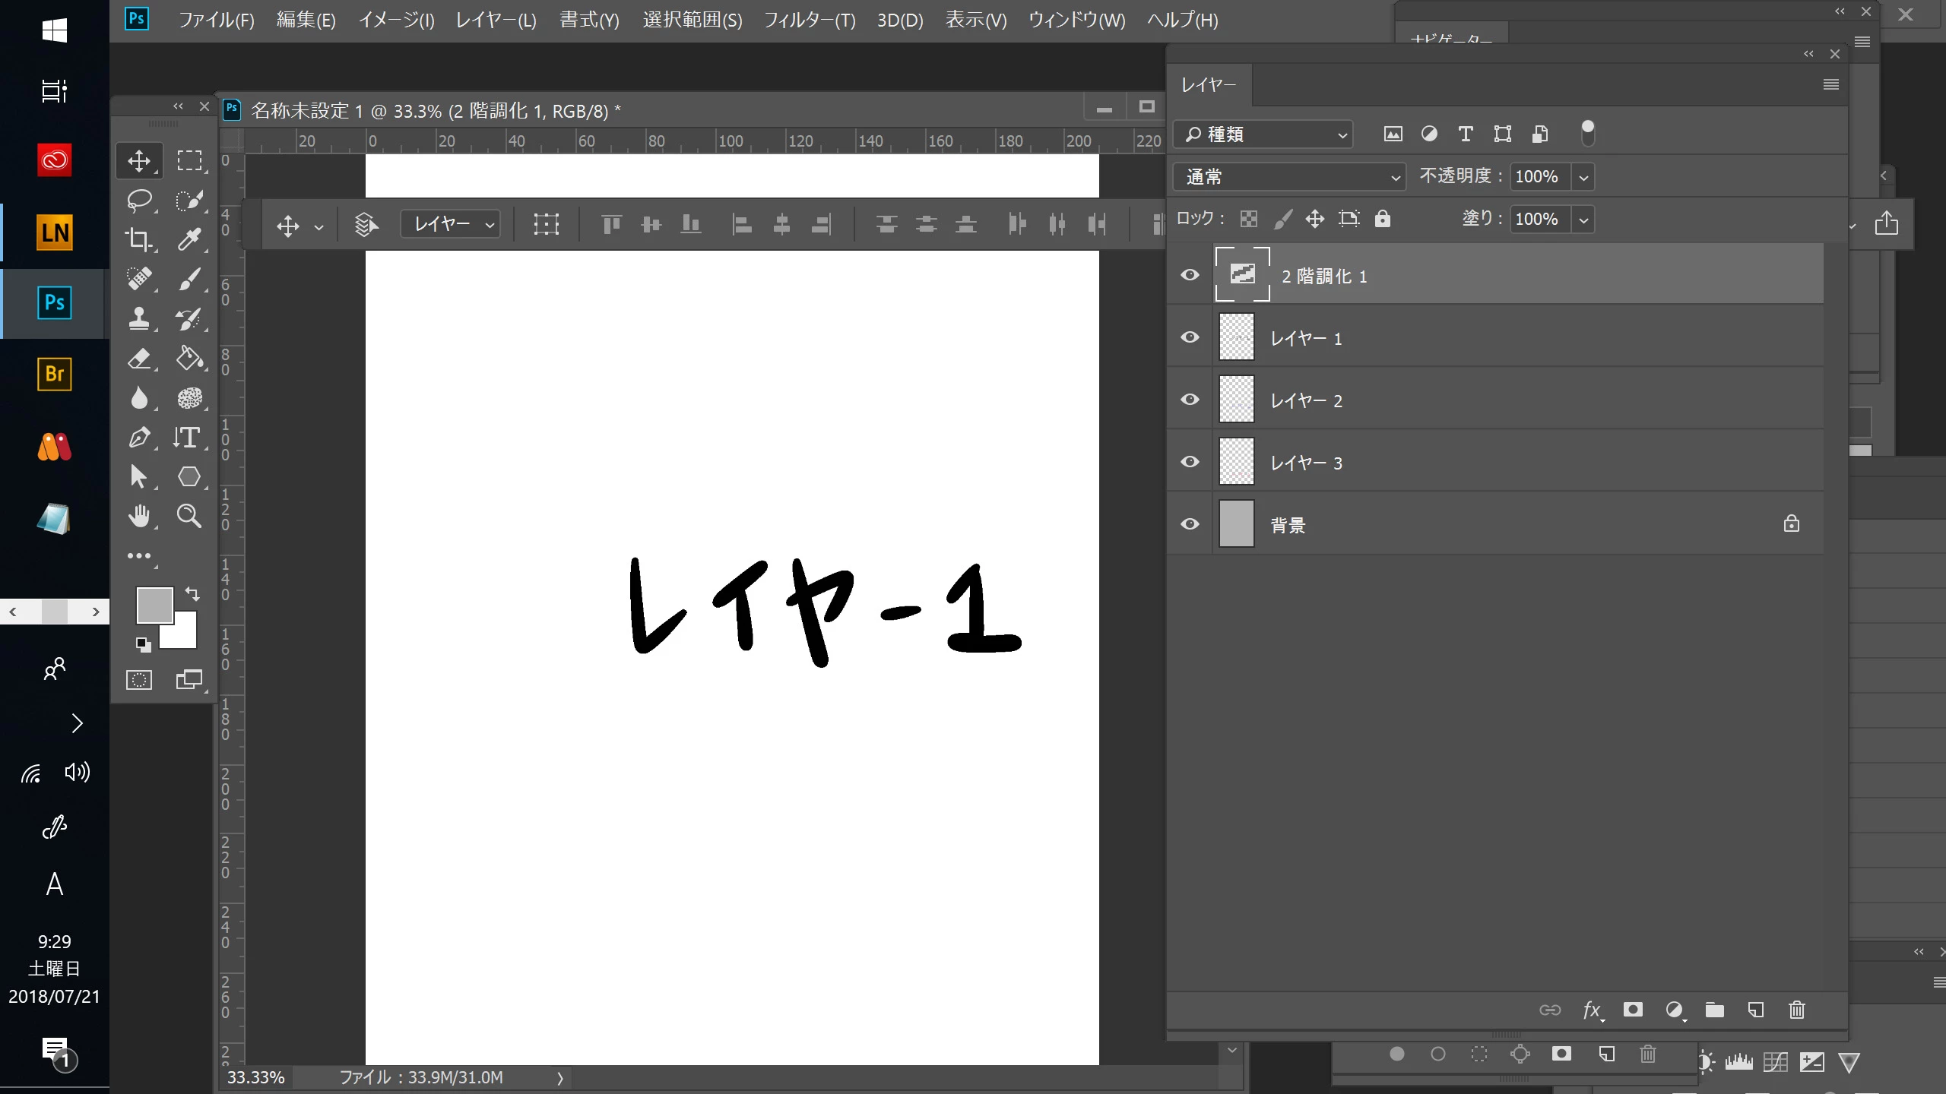Open the フィルター(T) menu

(x=809, y=21)
